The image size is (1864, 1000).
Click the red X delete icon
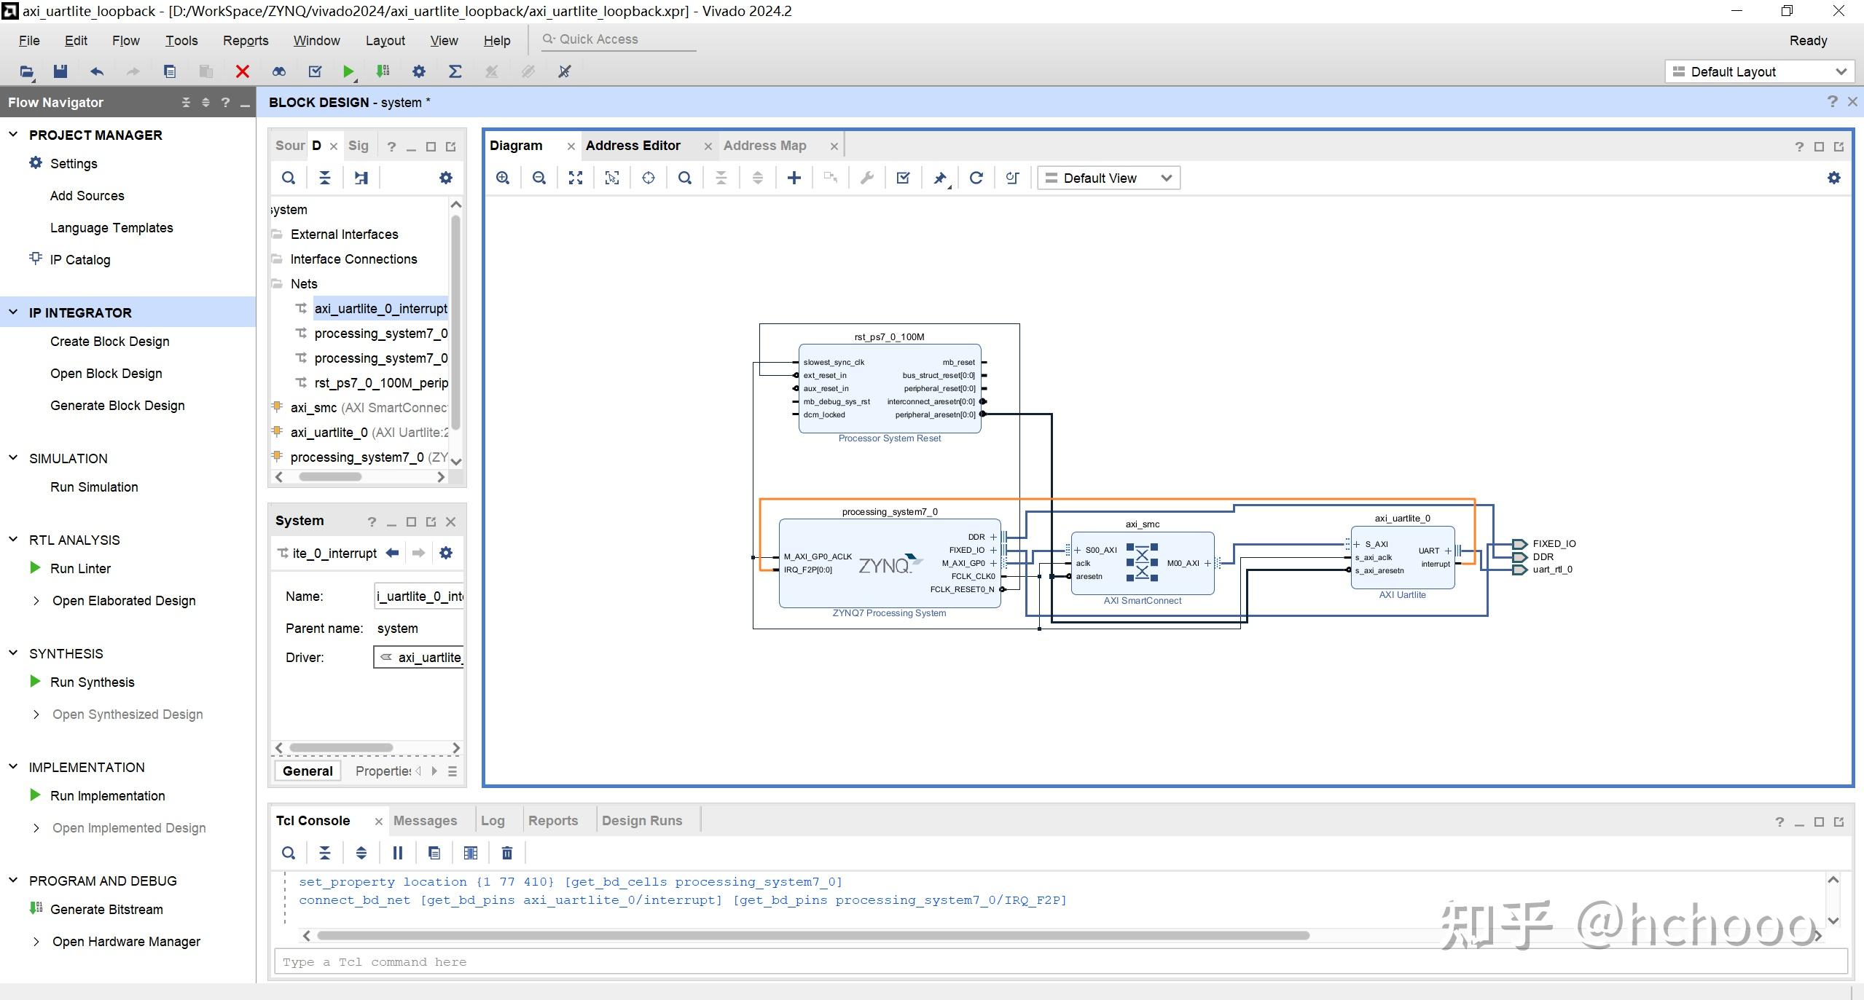pyautogui.click(x=243, y=71)
